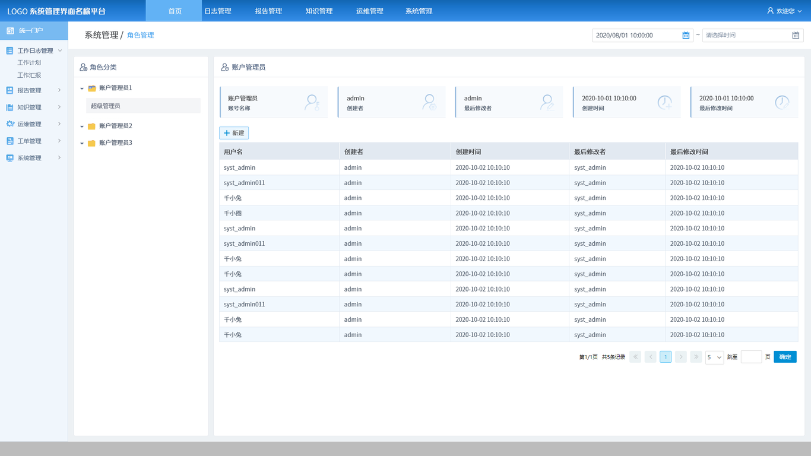Expand 运维管理 sidebar chevron

pos(59,124)
